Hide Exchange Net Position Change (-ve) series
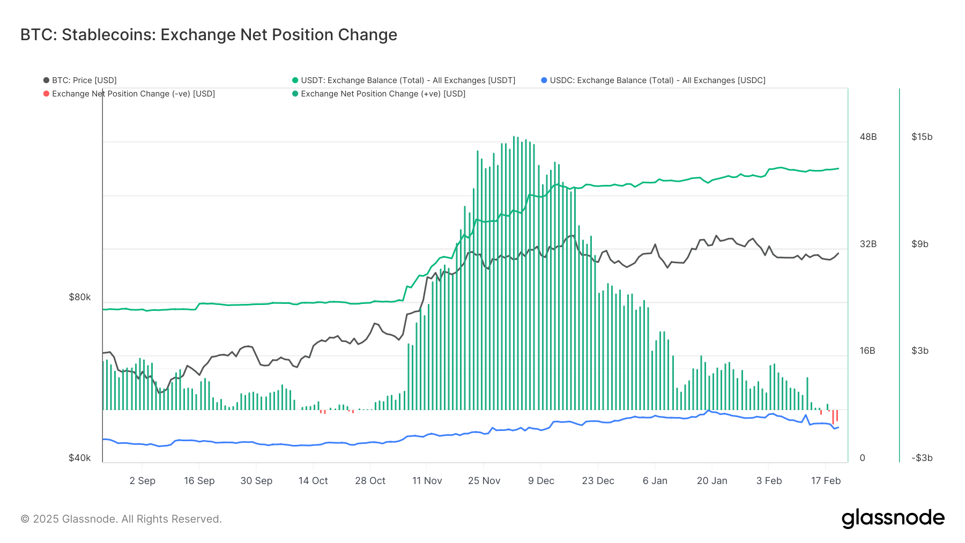The image size is (965, 543). [x=133, y=94]
